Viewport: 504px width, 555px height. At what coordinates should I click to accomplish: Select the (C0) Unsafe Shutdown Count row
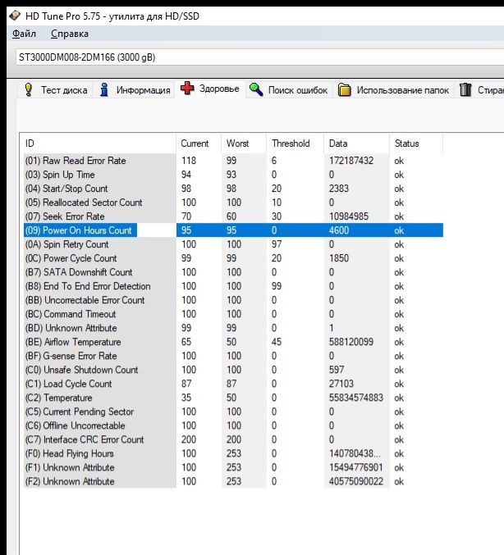(x=233, y=370)
